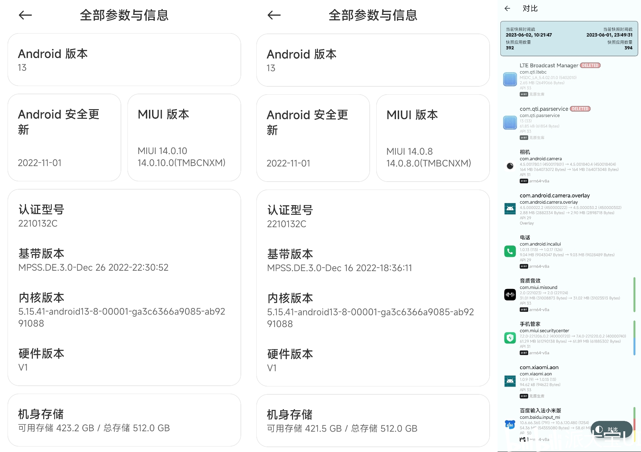This screenshot has height=452, width=641.
Task: Select the com.xiaomi.aon Android icon
Action: coord(510,381)
